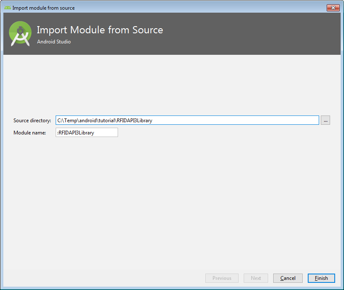Click inside the Source directory field
This screenshot has height=290, width=344.
click(x=232, y=121)
